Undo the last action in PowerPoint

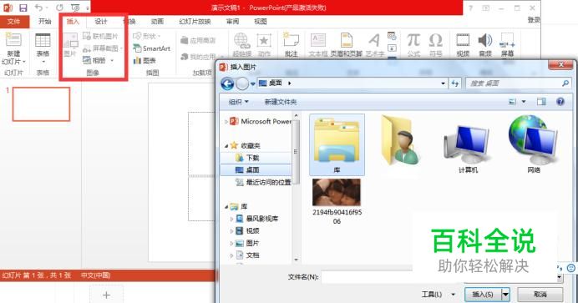(x=38, y=8)
